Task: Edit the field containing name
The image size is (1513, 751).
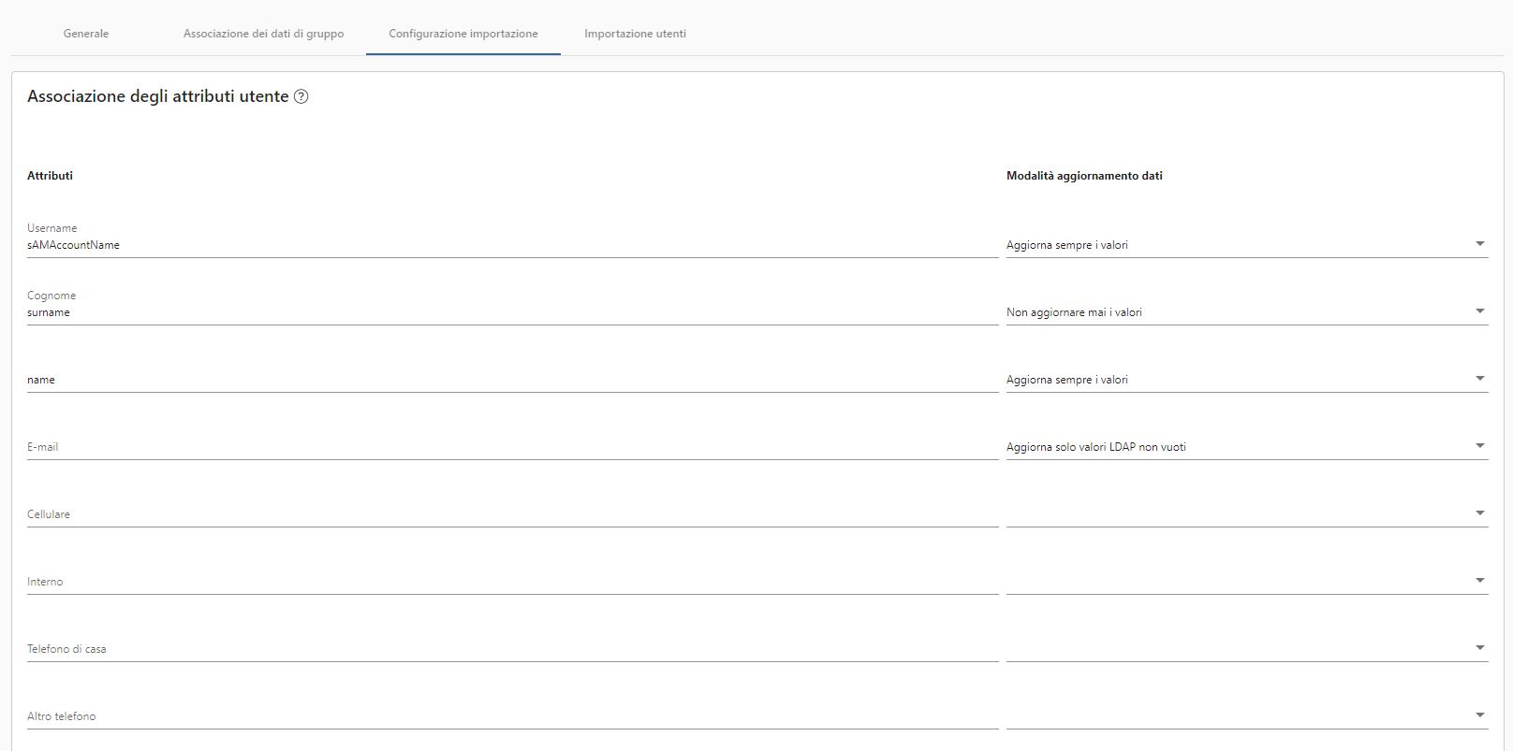Action: (x=512, y=380)
